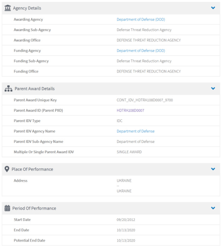The height and width of the screenshot is (248, 222).
Task: Select the End Date label
Action: point(21,230)
